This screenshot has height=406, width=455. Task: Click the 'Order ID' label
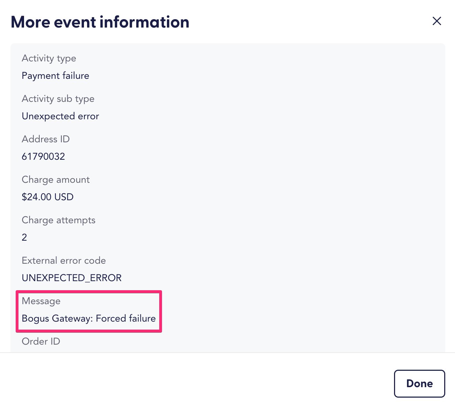coord(41,341)
